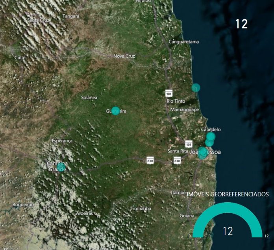Click the Solânea town label
The width and height of the screenshot is (274, 250).
[x=89, y=98]
